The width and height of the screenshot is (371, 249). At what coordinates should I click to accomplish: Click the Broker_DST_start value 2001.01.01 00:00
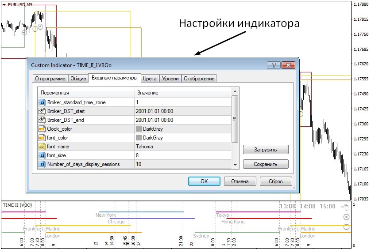coord(155,111)
